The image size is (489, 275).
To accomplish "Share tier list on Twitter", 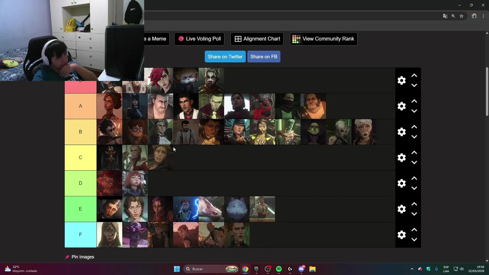I will [225, 57].
